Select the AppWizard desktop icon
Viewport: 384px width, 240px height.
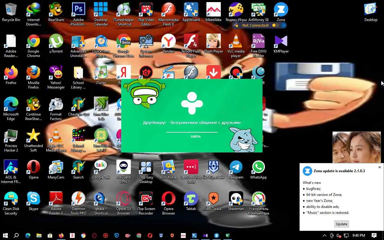point(191,12)
